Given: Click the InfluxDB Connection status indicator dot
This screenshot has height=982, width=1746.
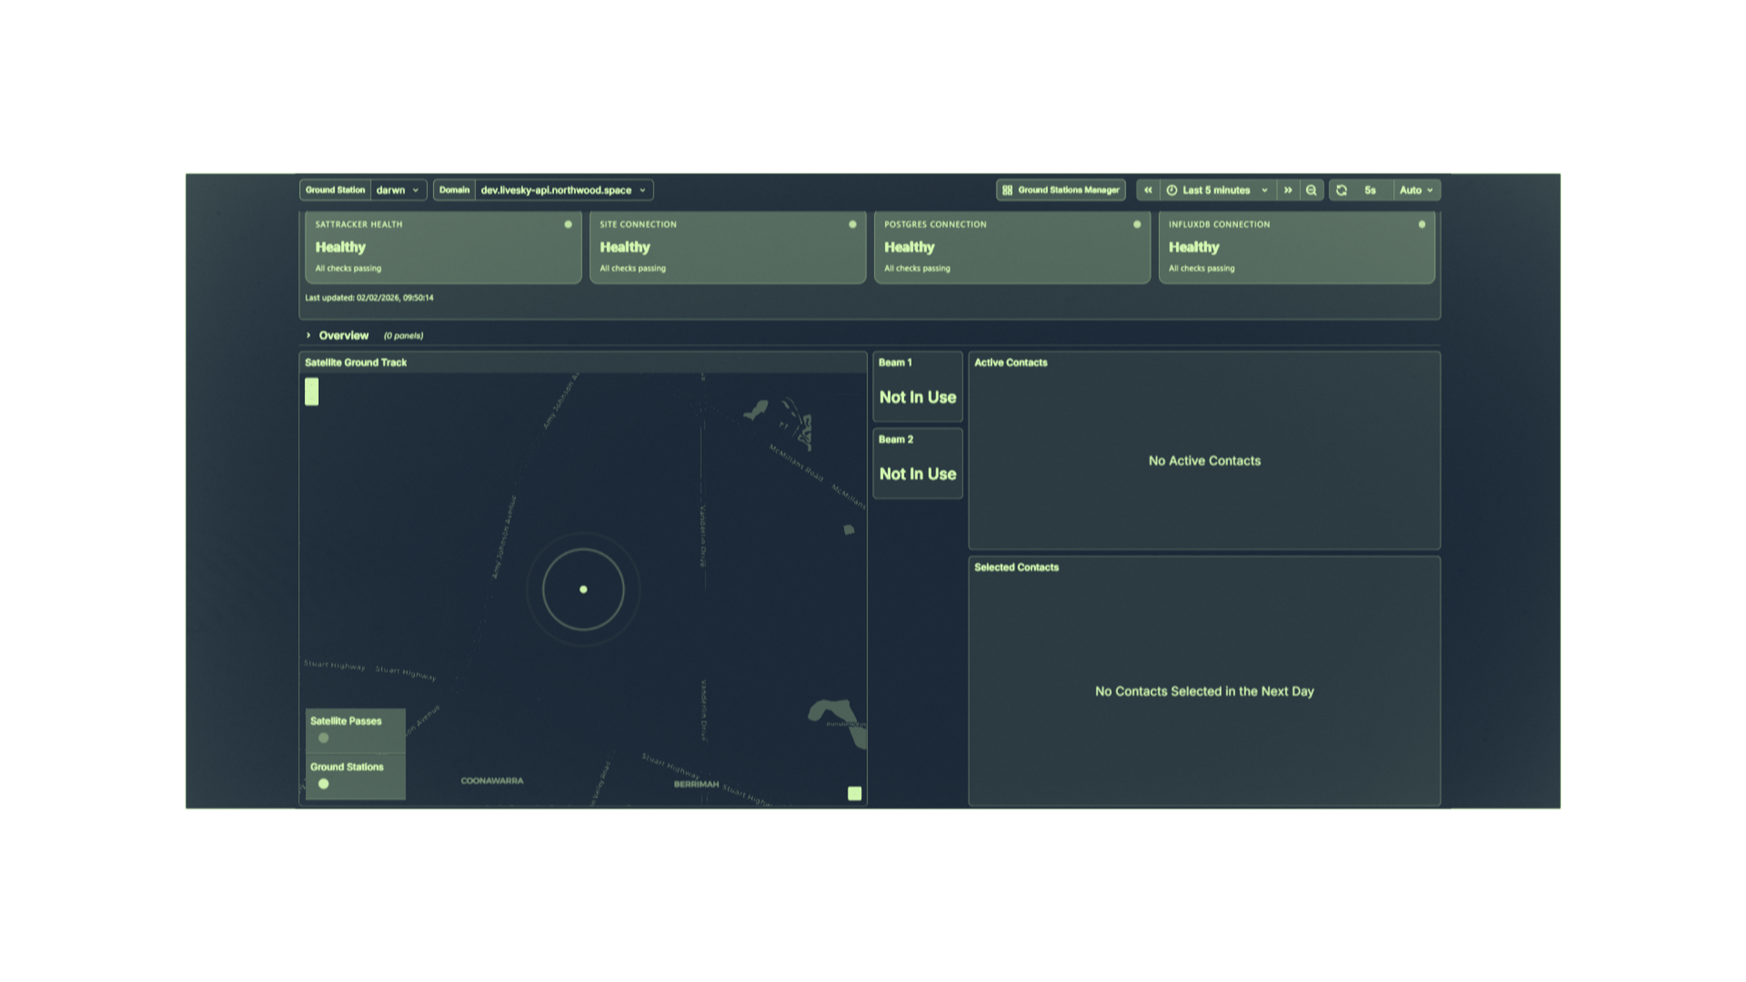Looking at the screenshot, I should point(1421,224).
